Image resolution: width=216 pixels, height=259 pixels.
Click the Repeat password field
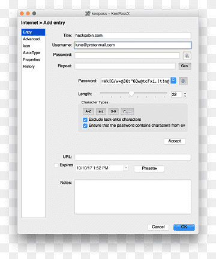[125, 66]
